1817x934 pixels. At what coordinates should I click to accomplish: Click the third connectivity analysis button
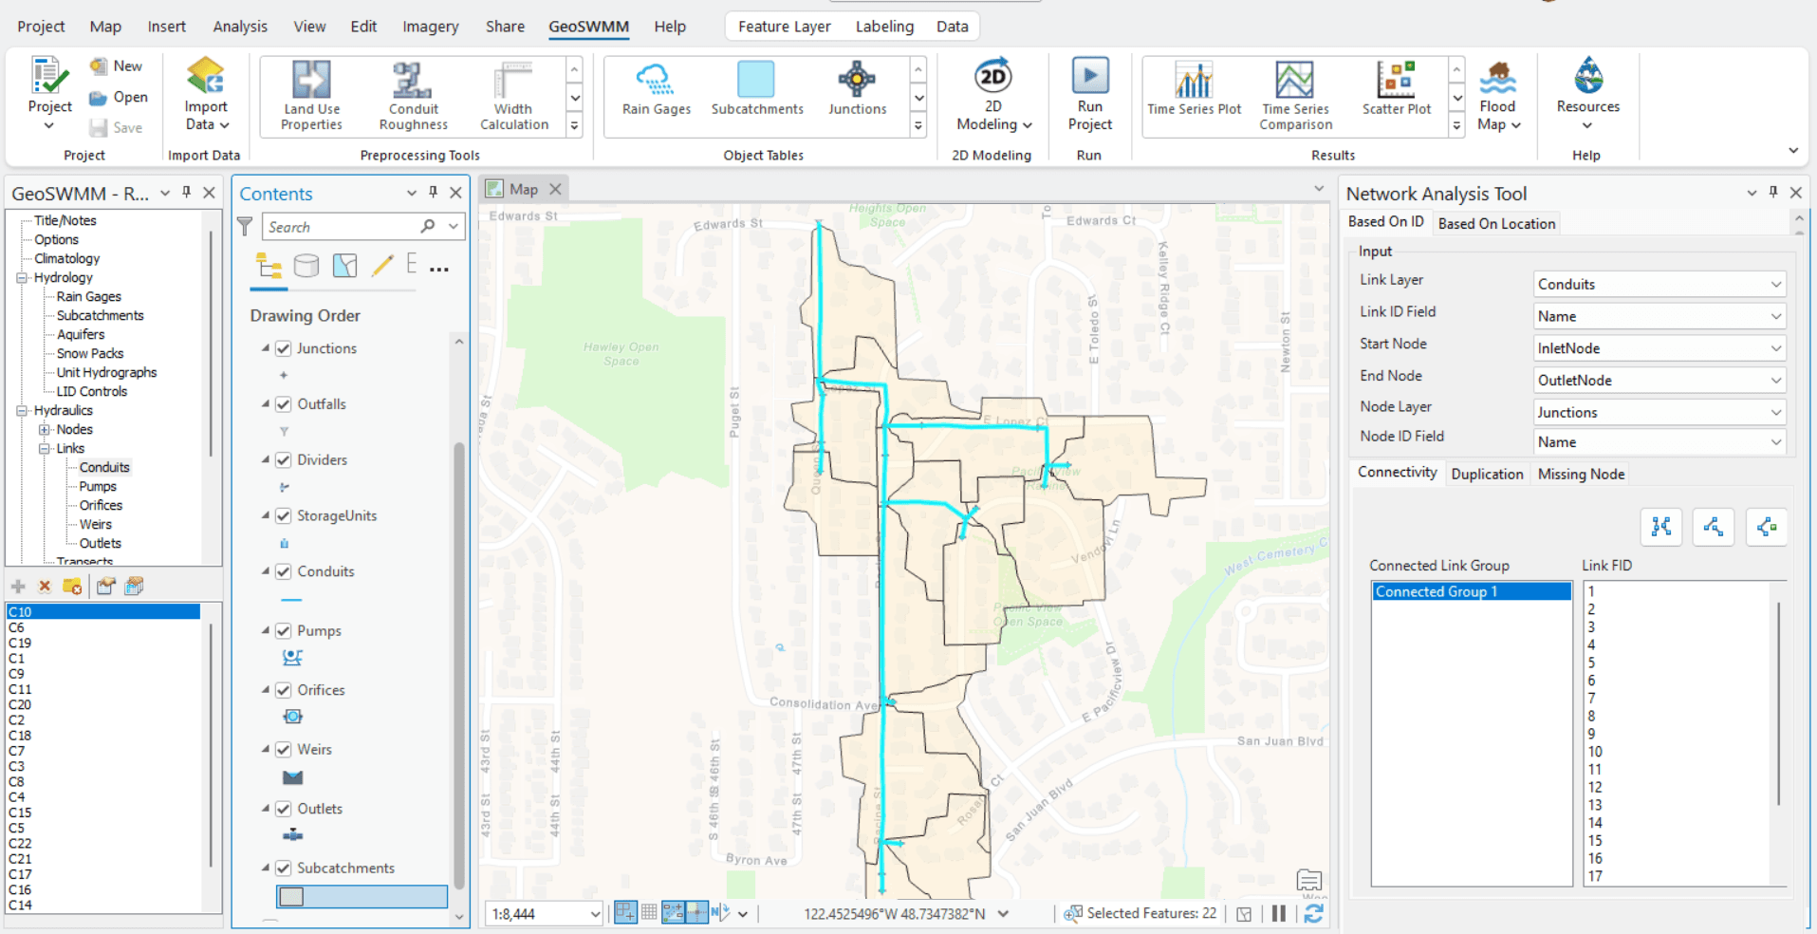1767,527
